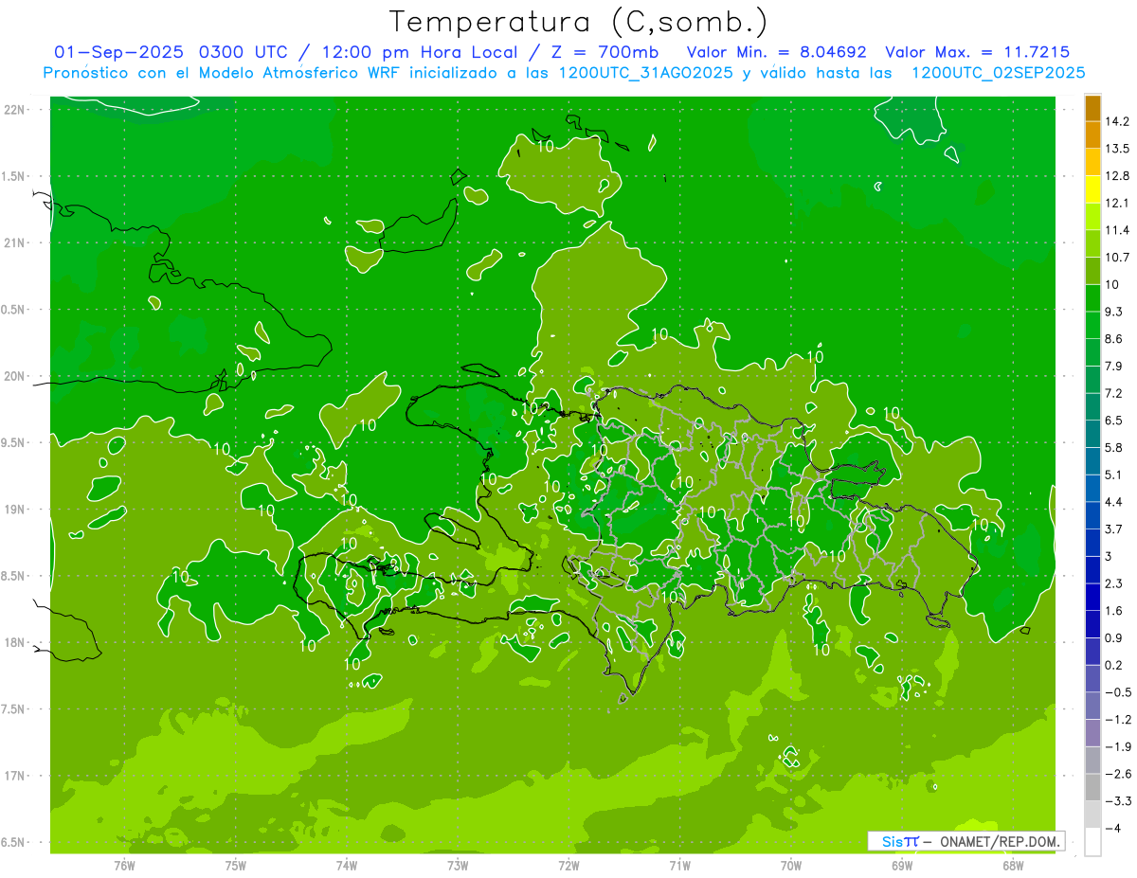Click the 74W longitude axis label
Image resolution: width=1137 pixels, height=878 pixels.
(347, 865)
